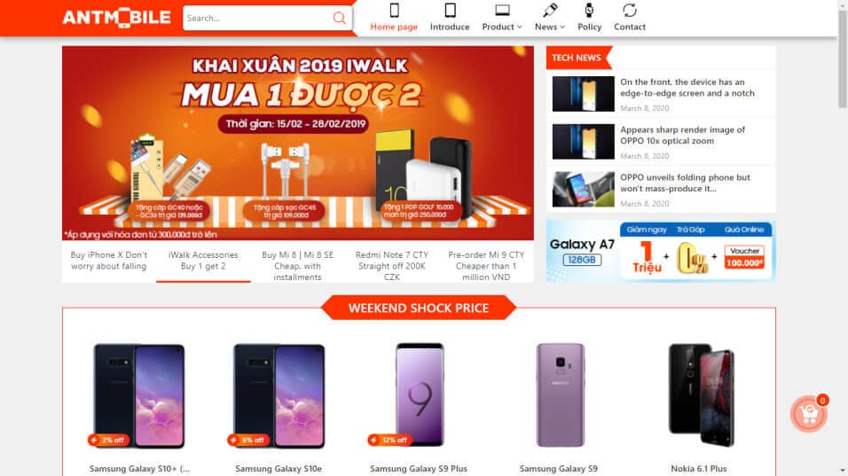Click the phone icon above Home page

coord(394,11)
